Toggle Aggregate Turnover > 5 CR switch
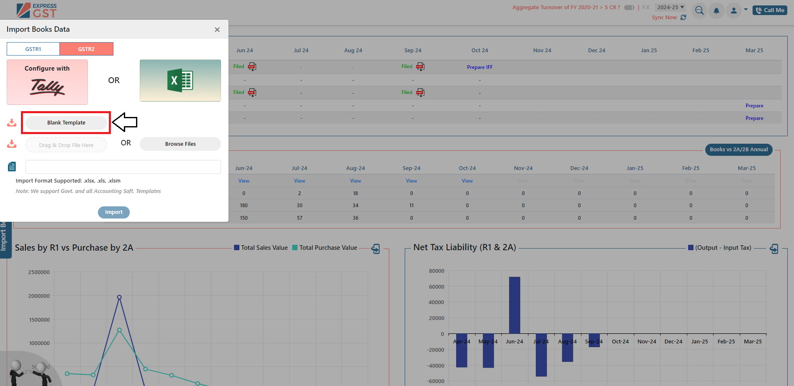Image resolution: width=794 pixels, height=386 pixels. (x=629, y=8)
